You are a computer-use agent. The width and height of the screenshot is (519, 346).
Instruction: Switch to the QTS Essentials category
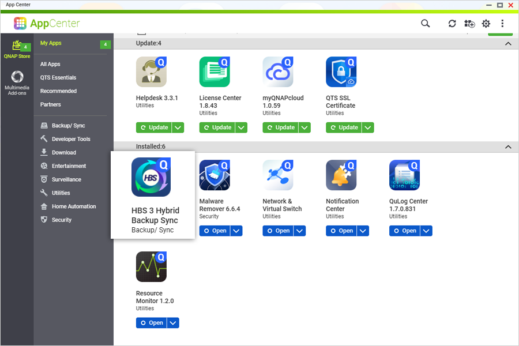pos(58,77)
